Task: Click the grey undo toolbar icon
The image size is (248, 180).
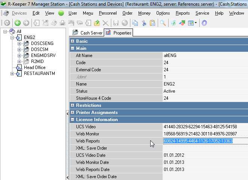Action: point(125,23)
